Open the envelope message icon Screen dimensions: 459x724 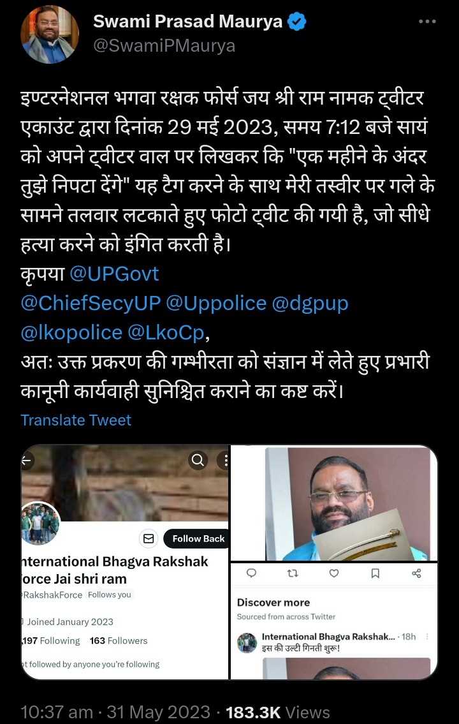click(x=149, y=539)
